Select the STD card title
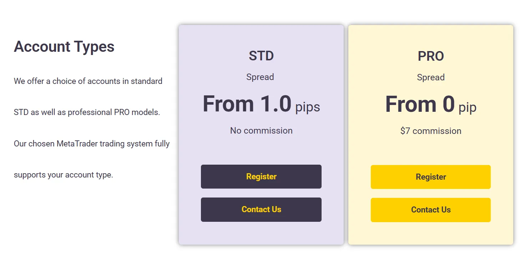The image size is (525, 255). (261, 56)
